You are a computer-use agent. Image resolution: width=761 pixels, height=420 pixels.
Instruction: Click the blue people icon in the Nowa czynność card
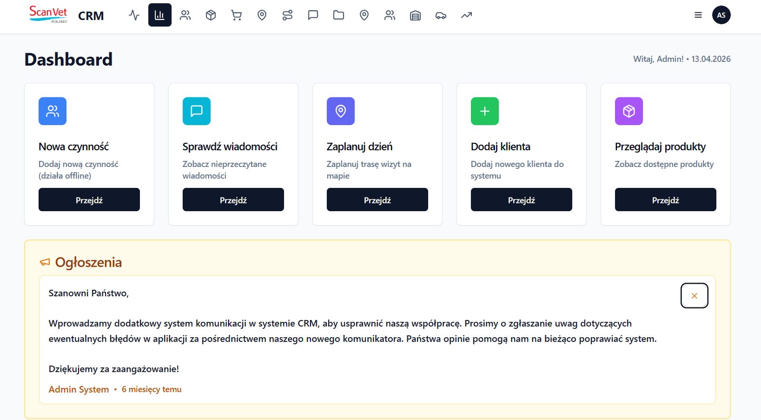pos(52,111)
